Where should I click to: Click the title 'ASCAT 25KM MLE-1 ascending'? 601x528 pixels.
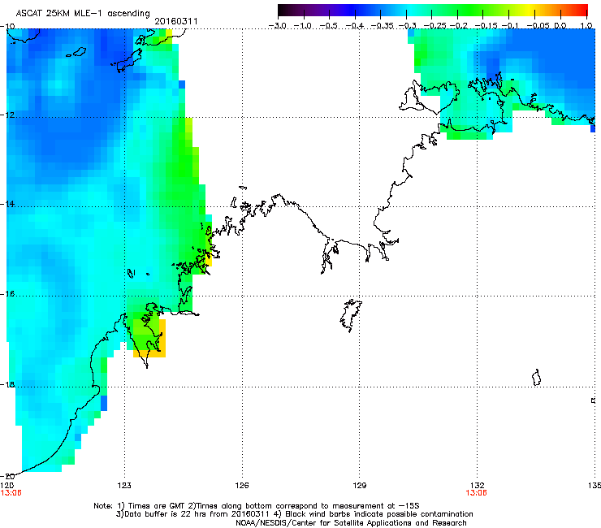(x=83, y=14)
